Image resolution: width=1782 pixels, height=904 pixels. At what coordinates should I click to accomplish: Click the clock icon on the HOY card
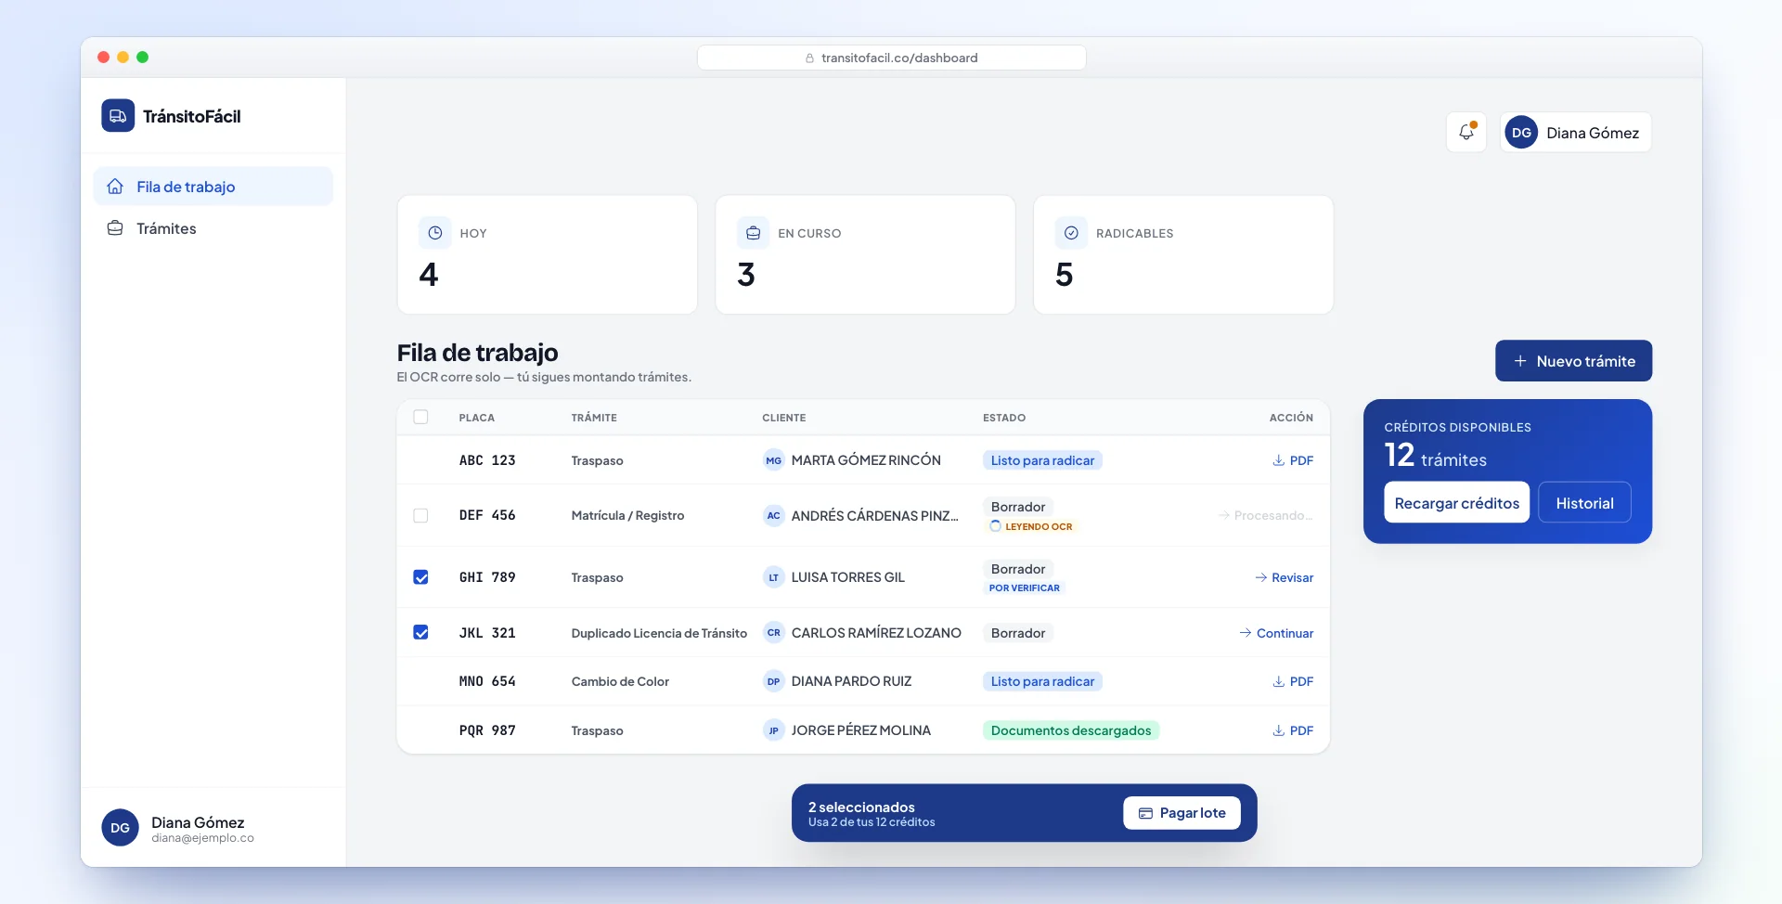[435, 233]
